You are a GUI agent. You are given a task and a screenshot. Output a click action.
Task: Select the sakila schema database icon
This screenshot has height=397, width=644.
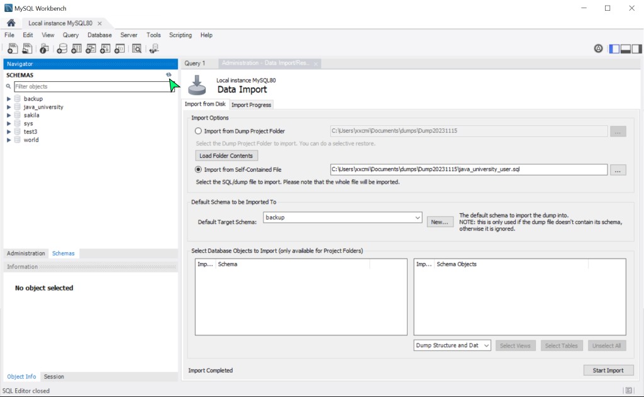coord(17,115)
